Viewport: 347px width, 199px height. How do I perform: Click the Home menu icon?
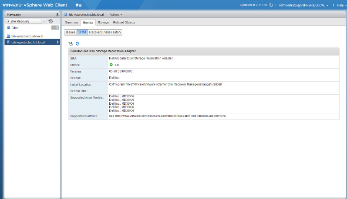pos(78,5)
